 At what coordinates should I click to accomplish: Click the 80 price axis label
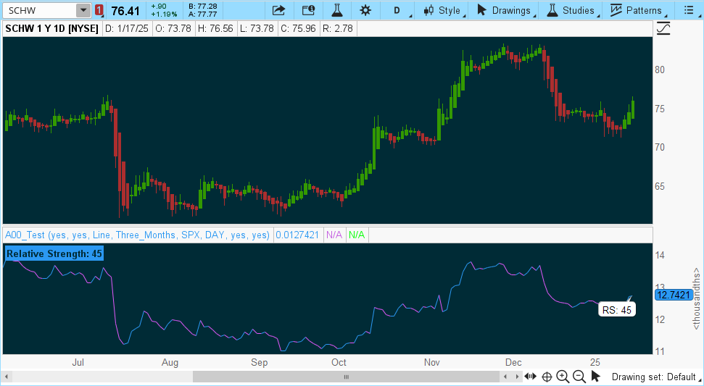[660, 70]
